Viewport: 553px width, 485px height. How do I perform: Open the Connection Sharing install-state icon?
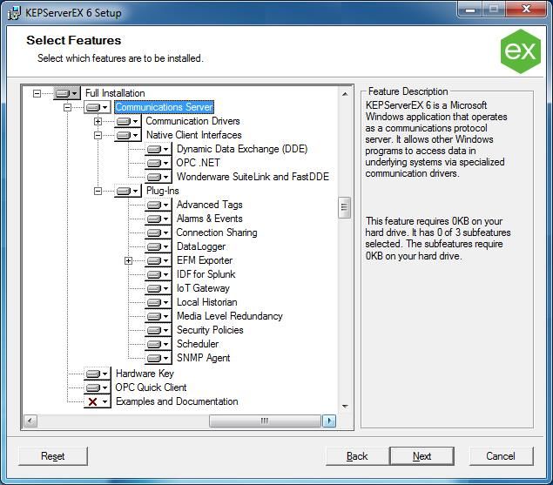click(158, 232)
